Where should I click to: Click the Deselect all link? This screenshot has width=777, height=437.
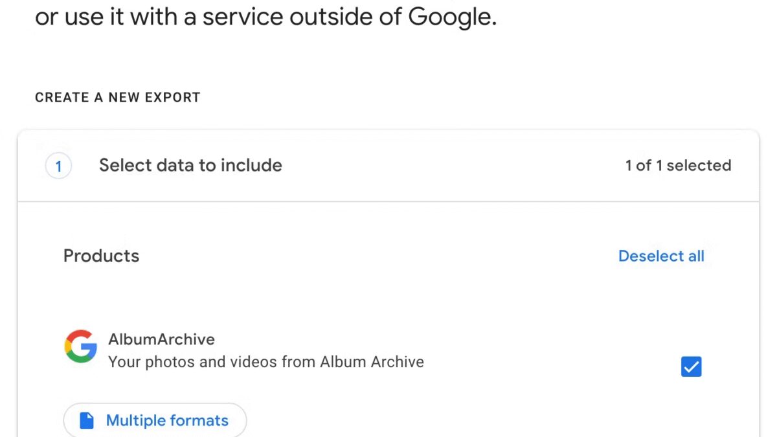(661, 256)
